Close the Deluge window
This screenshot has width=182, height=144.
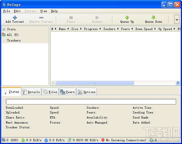click(177, 5)
